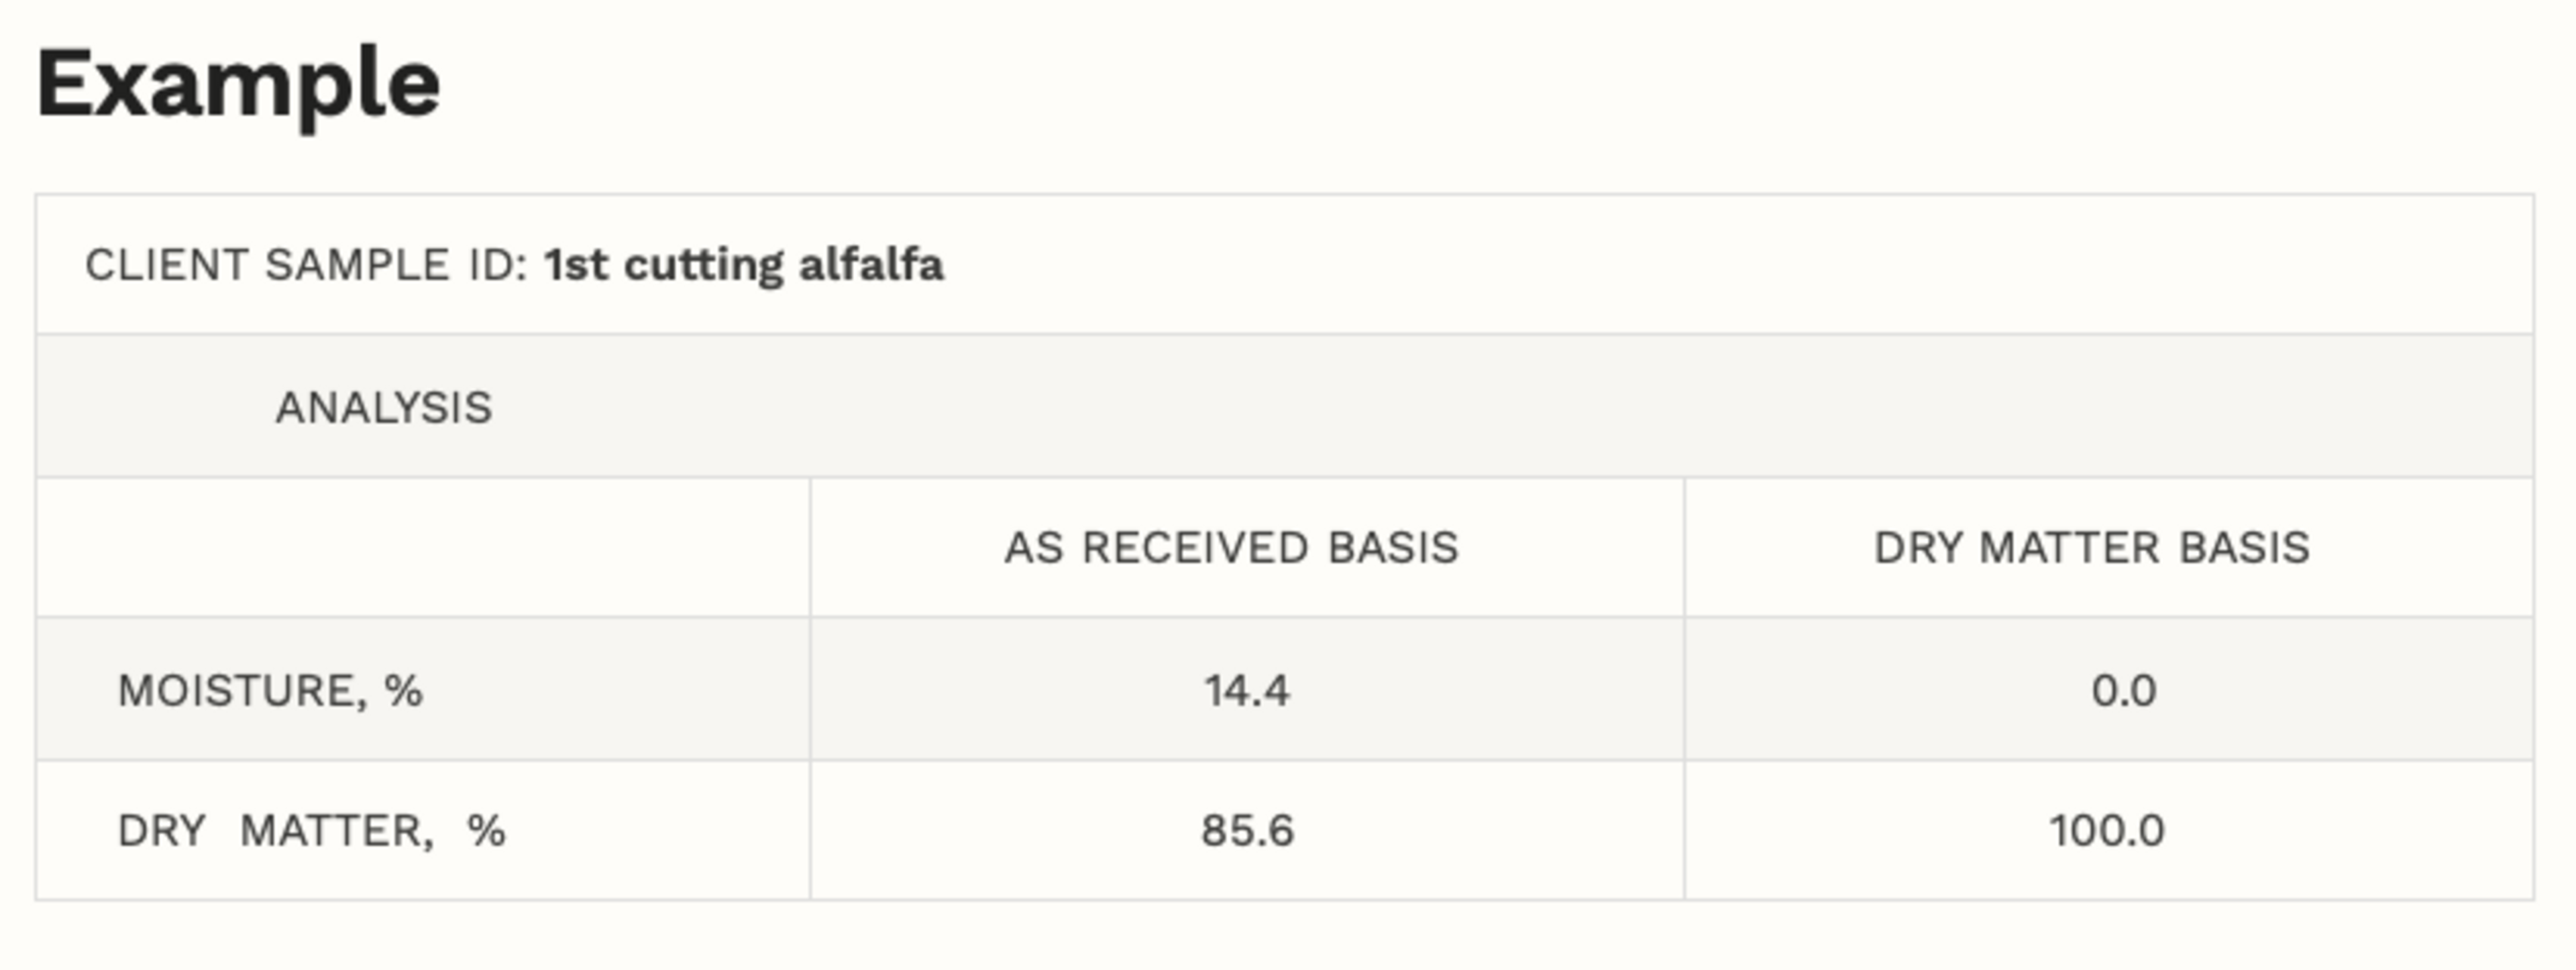Click the CLIENT SAMPLE ID label
Viewport: 2576px width, 970px height.
coord(306,265)
